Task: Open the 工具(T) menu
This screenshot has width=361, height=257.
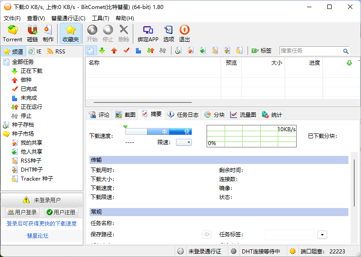Action: [x=100, y=18]
